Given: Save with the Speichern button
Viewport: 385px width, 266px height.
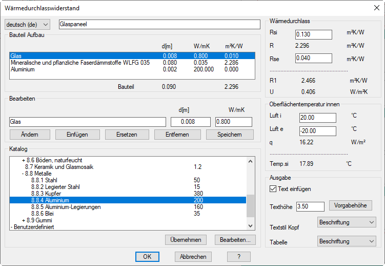Looking at the screenshot, I should tap(230, 135).
